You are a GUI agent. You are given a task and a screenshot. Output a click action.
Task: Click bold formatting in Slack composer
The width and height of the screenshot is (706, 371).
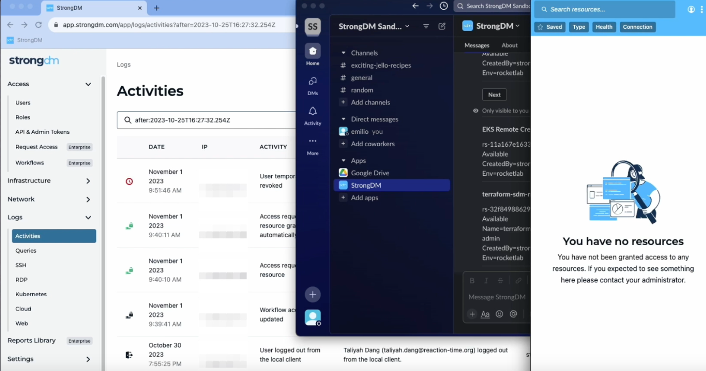point(472,280)
